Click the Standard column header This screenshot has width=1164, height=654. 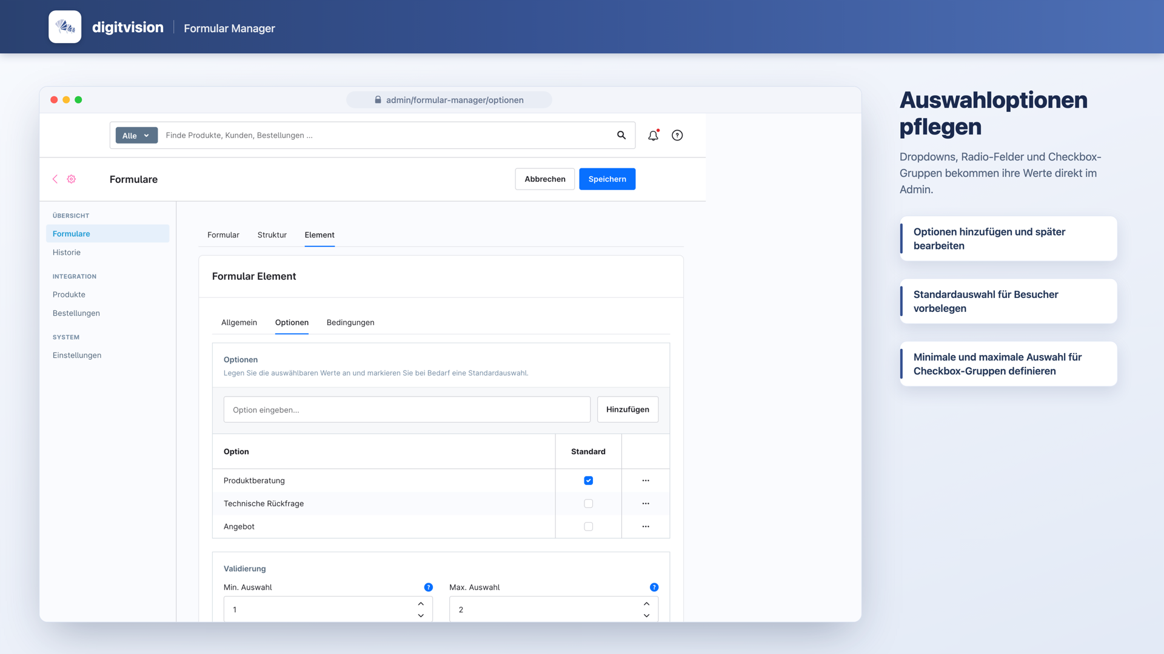[588, 451]
